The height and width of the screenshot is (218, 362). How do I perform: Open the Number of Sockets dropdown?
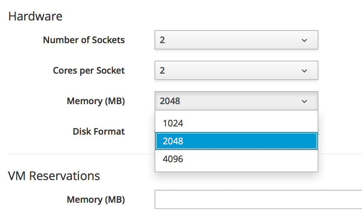[236, 40]
